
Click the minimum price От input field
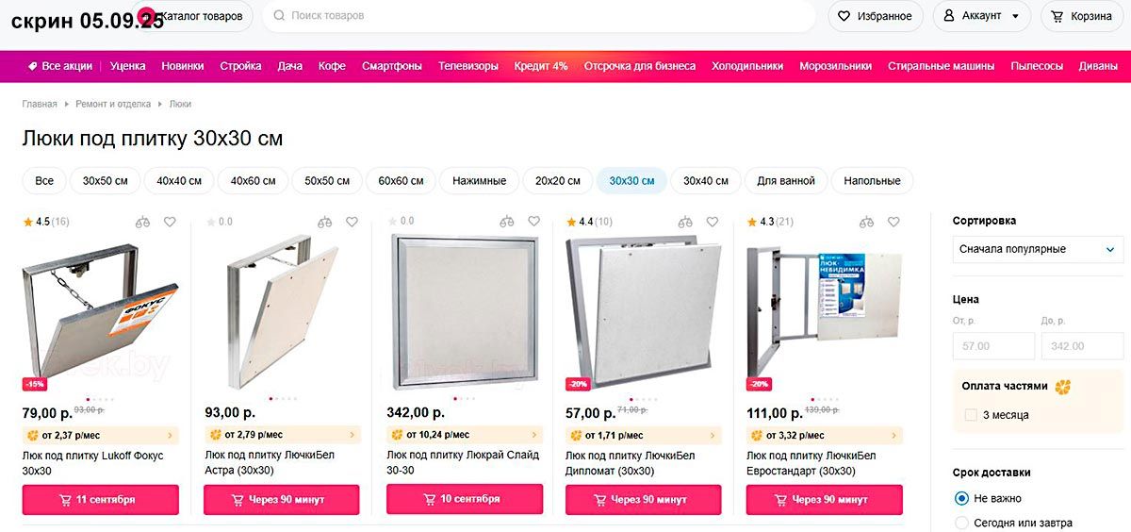coord(993,346)
